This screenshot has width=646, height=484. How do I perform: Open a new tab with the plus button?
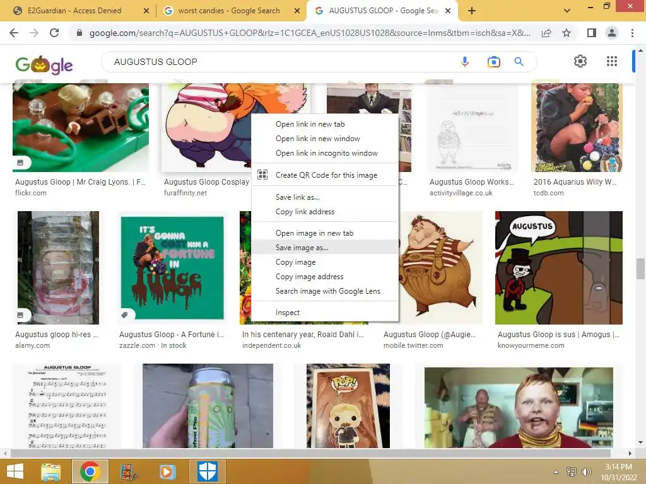(472, 11)
